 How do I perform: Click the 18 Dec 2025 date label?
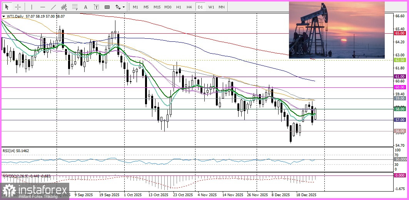click(306, 195)
